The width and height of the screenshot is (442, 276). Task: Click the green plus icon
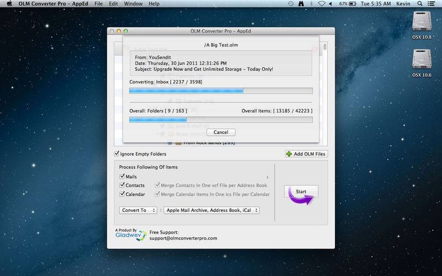coord(289,154)
